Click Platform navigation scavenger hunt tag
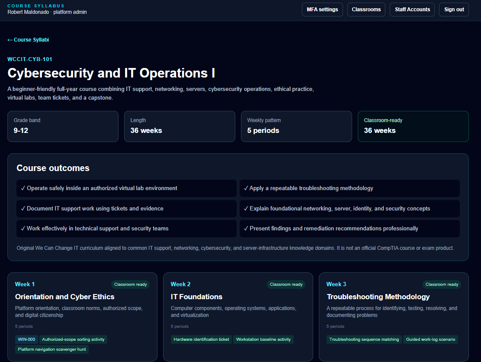 point(52,349)
